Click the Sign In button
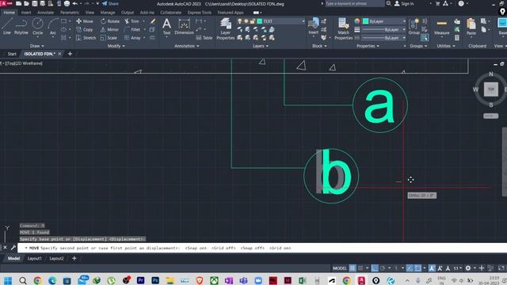Screen dimensions: 507x285 [404, 3]
